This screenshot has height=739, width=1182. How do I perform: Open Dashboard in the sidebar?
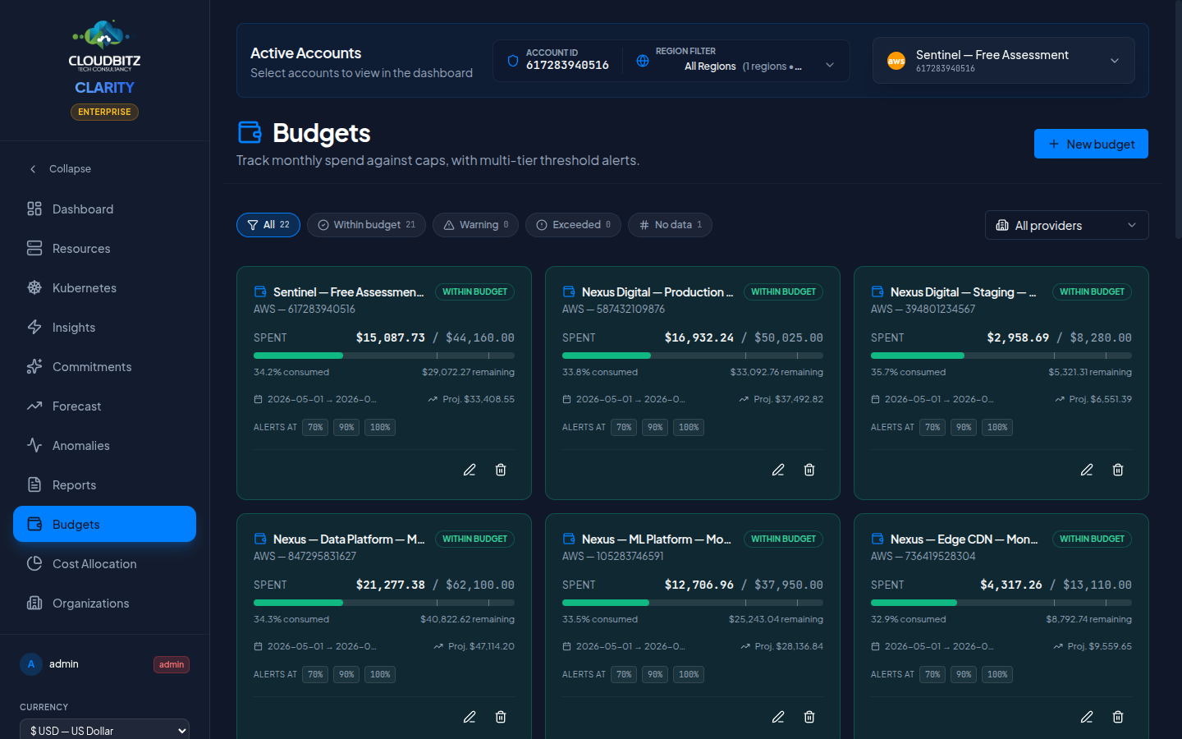click(x=104, y=209)
